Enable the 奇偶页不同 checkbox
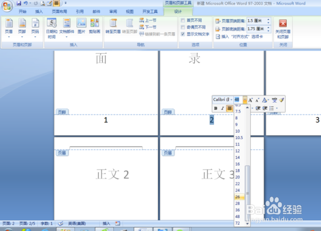The image size is (321, 231). [183, 27]
